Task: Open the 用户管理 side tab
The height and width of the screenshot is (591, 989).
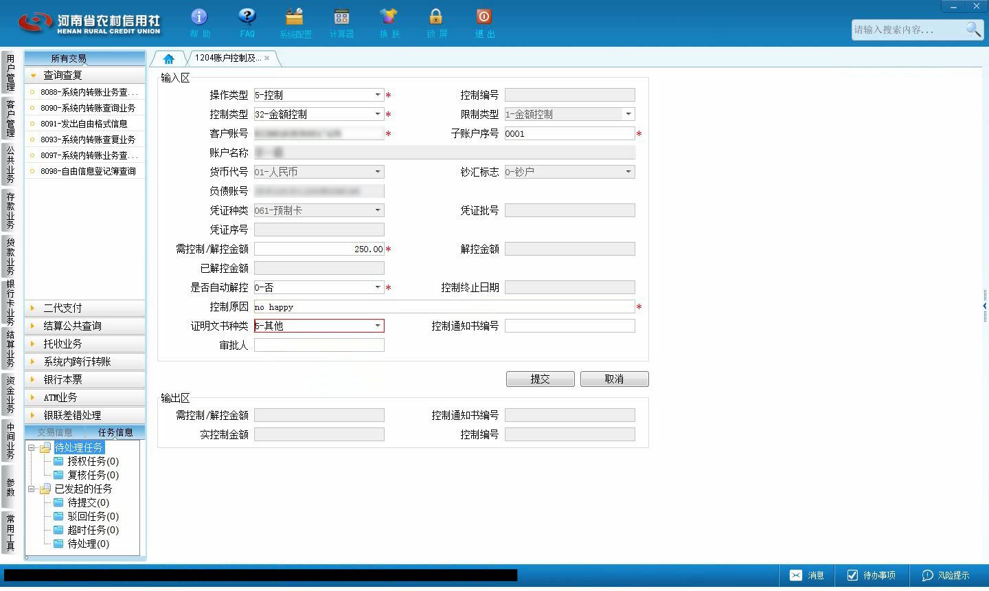Action: pos(10,73)
